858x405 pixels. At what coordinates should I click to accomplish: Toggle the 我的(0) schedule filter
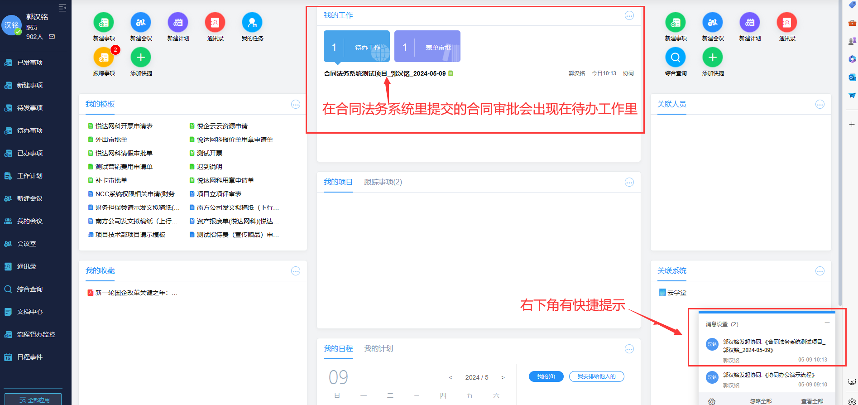click(x=546, y=376)
